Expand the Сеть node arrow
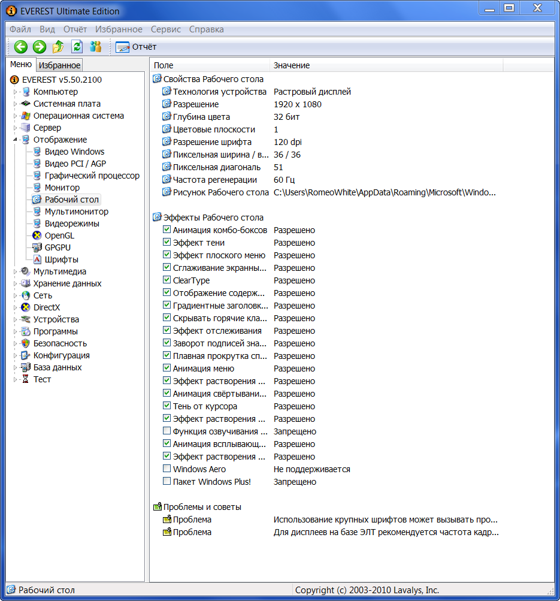 (16, 296)
